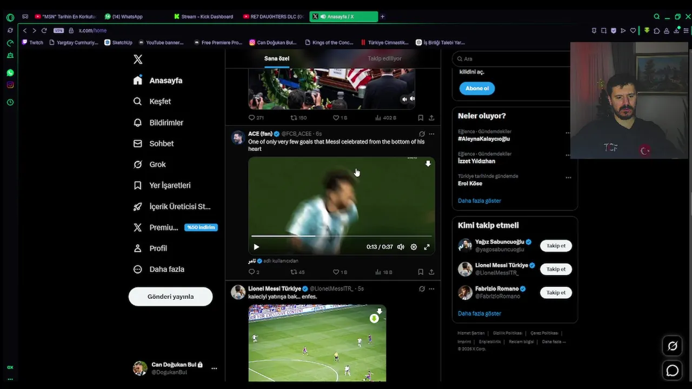This screenshot has width=692, height=389.
Task: Click Gönderi yayınla button
Action: [x=170, y=297]
